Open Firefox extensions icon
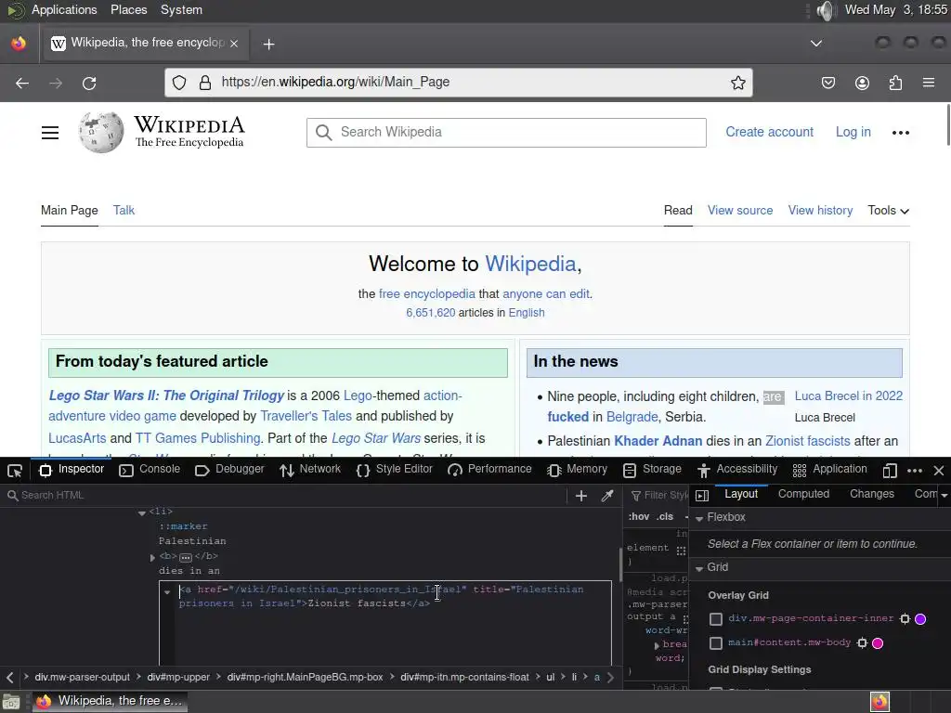Image resolution: width=951 pixels, height=713 pixels. click(x=895, y=83)
